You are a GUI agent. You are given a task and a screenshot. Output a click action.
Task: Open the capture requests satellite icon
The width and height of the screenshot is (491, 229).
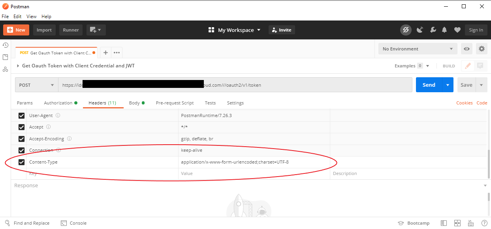(x=420, y=30)
